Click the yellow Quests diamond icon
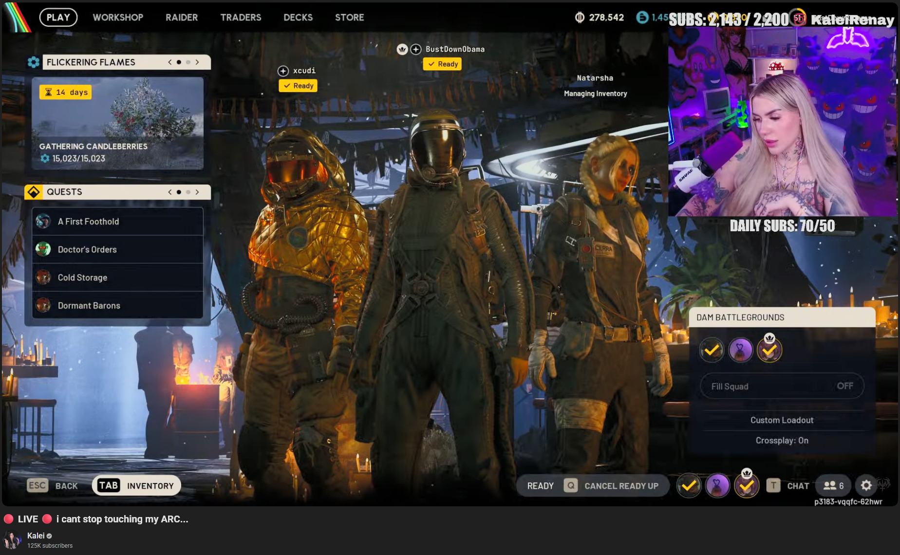The image size is (900, 555). click(x=34, y=192)
